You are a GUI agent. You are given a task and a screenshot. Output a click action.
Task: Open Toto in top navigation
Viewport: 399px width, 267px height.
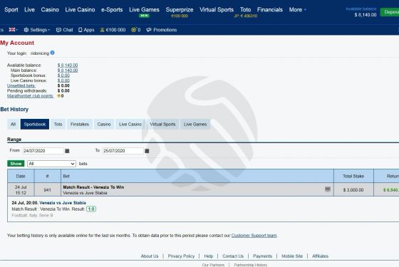coord(245,10)
